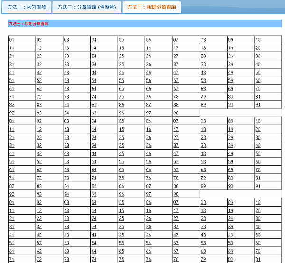Select chapter 44 in the topmost number grid
This screenshot has width=285, height=263.
pos(94,73)
